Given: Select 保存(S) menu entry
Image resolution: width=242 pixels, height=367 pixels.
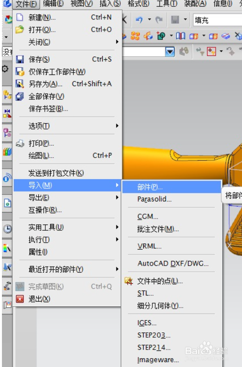Looking at the screenshot, I should pyautogui.click(x=67, y=59).
